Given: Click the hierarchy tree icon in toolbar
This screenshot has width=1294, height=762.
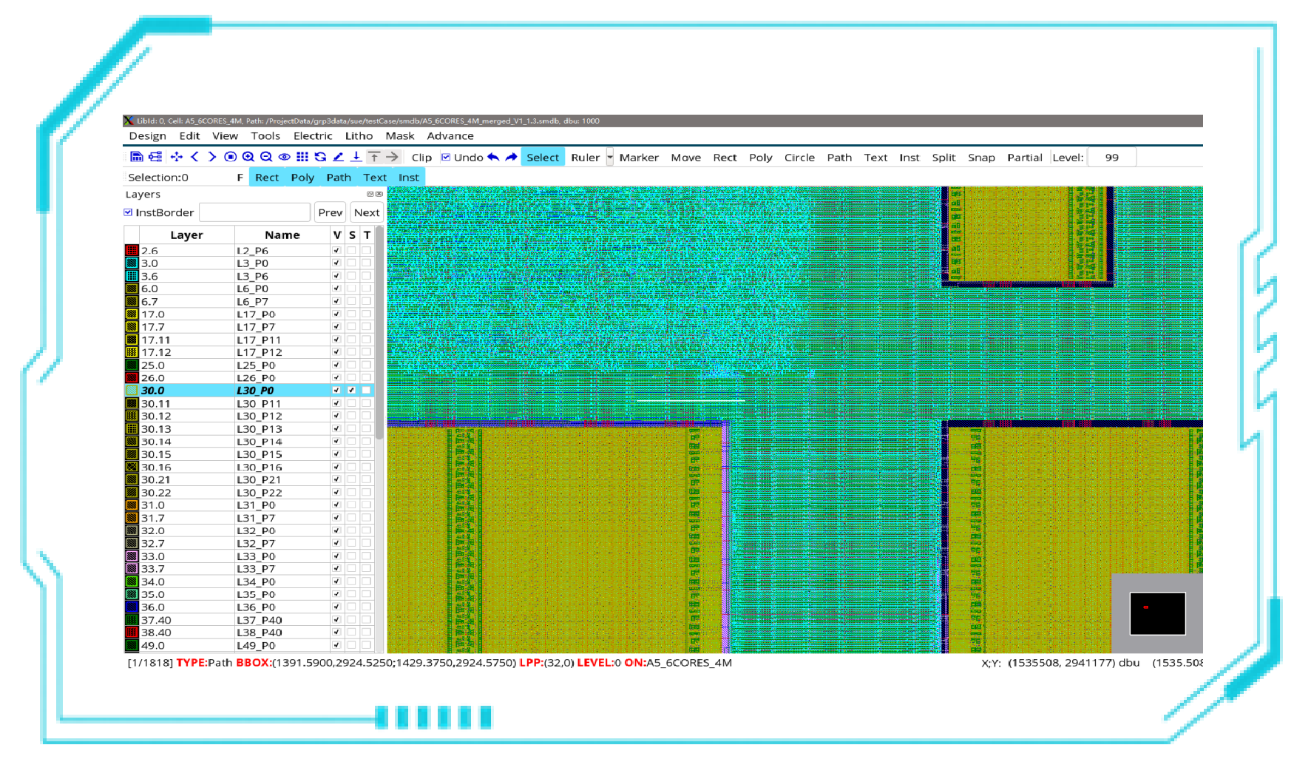Looking at the screenshot, I should click(155, 157).
